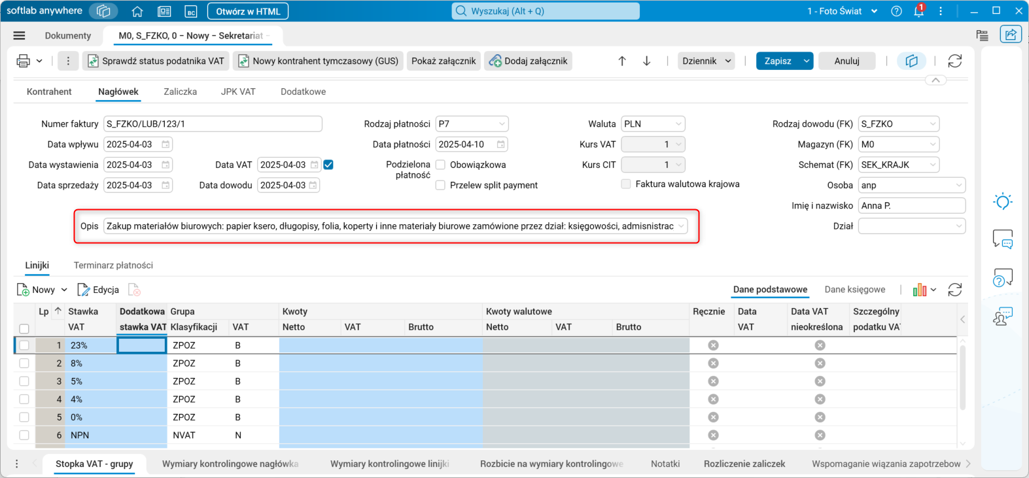Refresh the Linijki table

point(955,290)
